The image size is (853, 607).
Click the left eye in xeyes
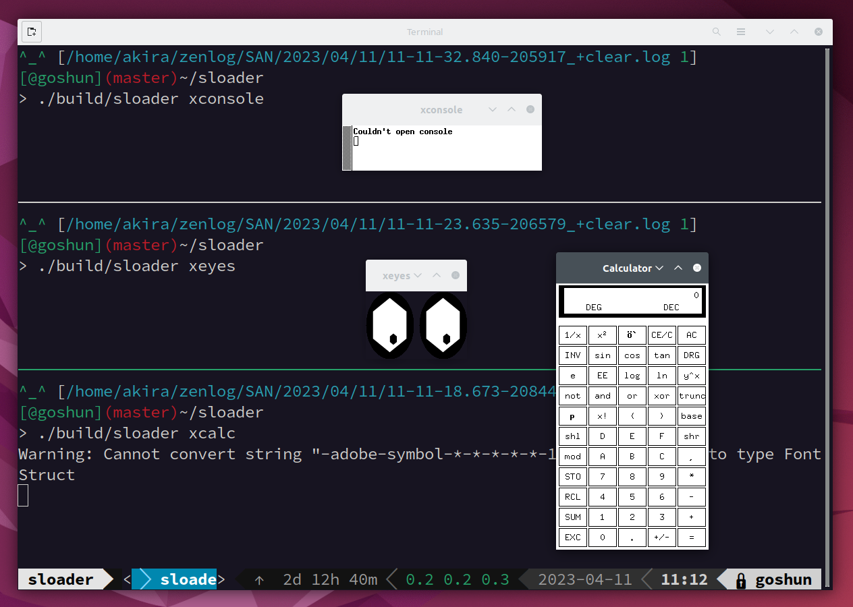tap(390, 326)
